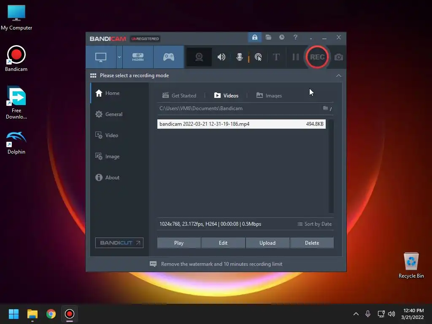This screenshot has width=432, height=324.
Task: Minimize Bandicam to the system tray
Action: [x=311, y=38]
